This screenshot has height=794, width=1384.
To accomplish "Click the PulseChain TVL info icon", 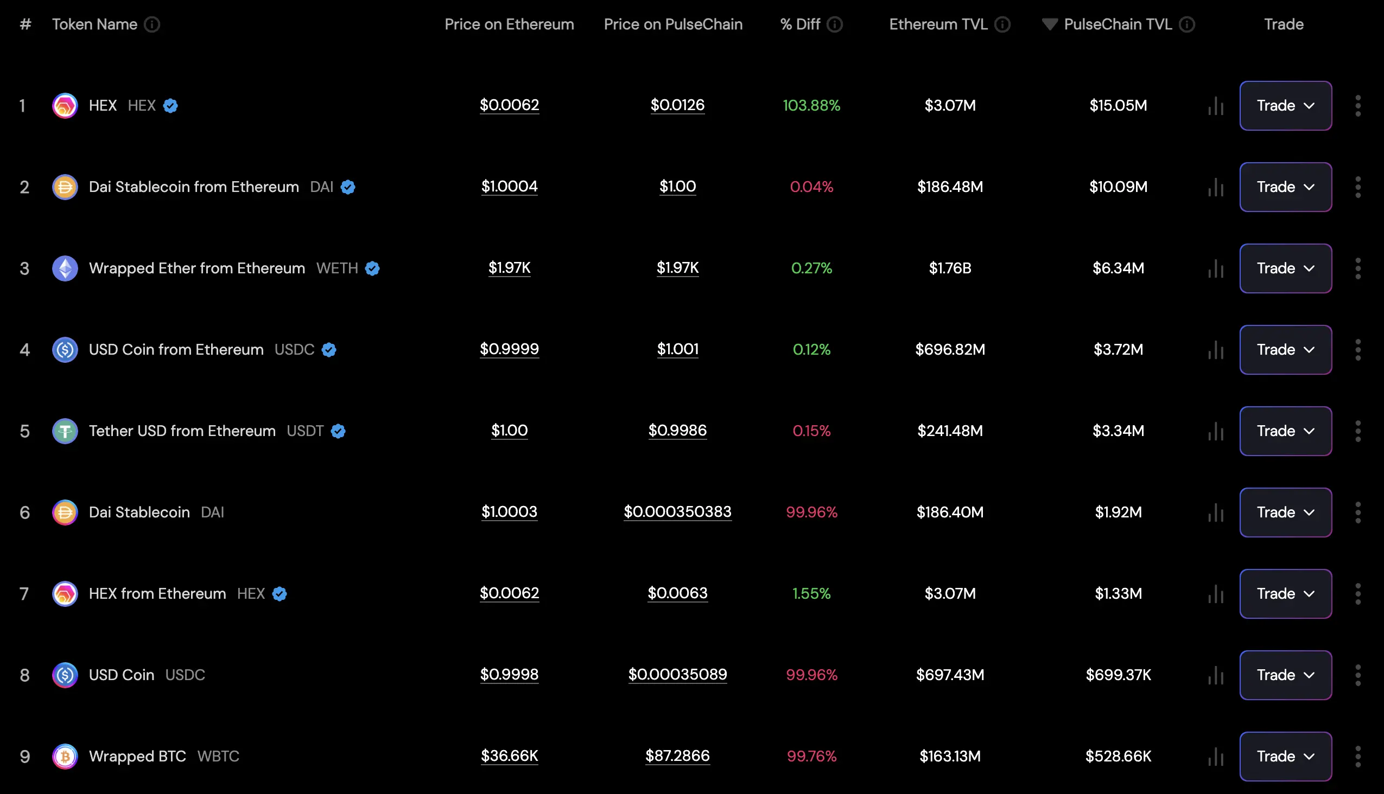I will [1186, 24].
